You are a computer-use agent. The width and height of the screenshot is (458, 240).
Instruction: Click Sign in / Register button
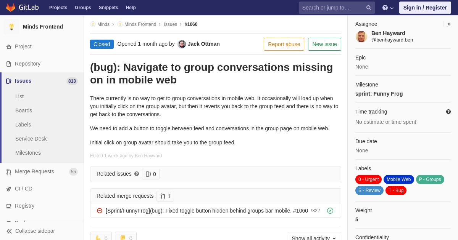(x=425, y=8)
